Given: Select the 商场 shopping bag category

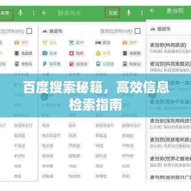Looking at the screenshot, I should [x=103, y=53].
